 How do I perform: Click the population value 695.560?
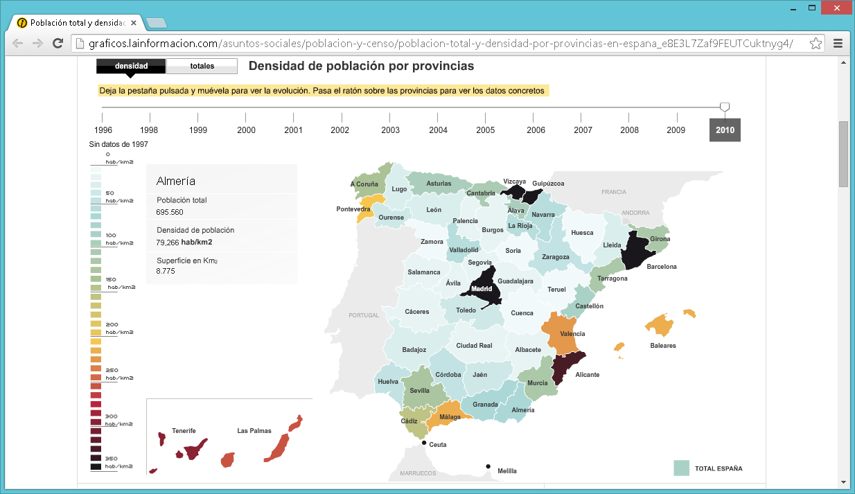tap(170, 212)
